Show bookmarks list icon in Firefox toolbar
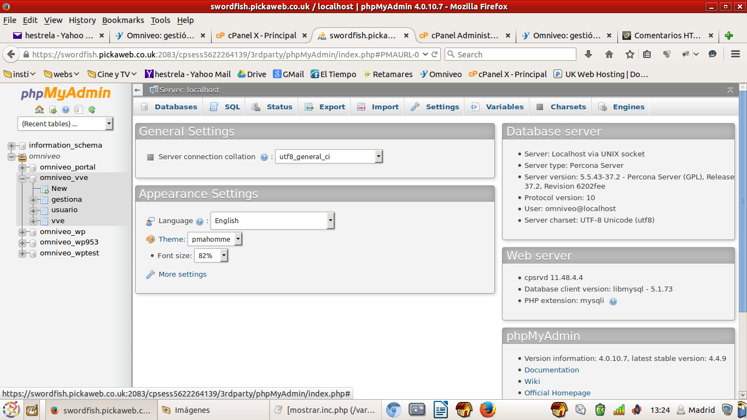 pos(647,54)
